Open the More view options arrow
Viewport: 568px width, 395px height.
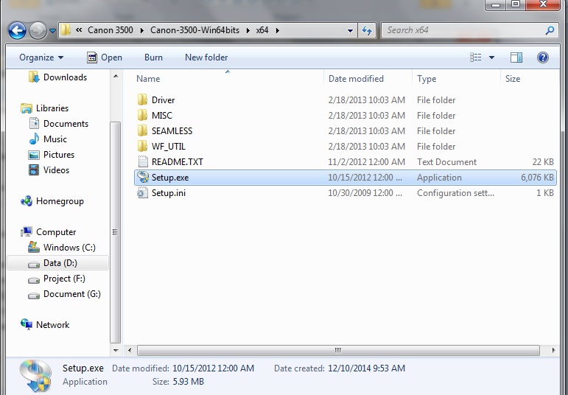coord(491,57)
